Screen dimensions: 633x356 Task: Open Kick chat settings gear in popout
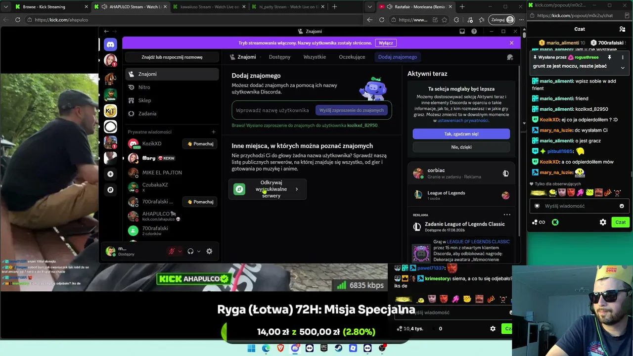tap(603, 222)
